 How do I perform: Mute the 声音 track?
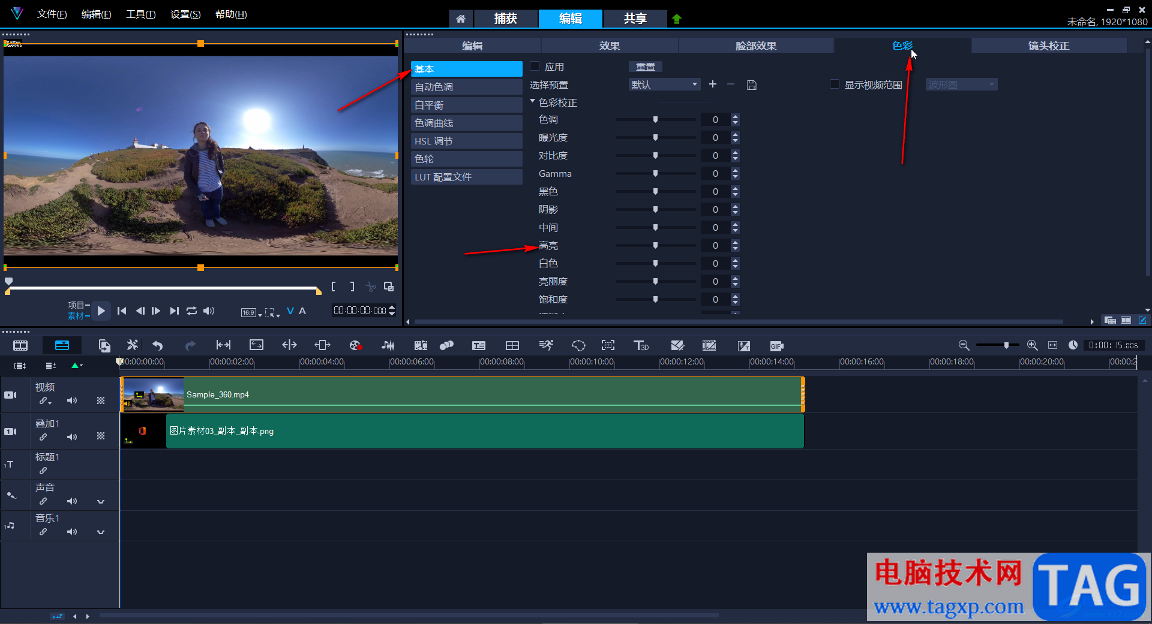[72, 501]
